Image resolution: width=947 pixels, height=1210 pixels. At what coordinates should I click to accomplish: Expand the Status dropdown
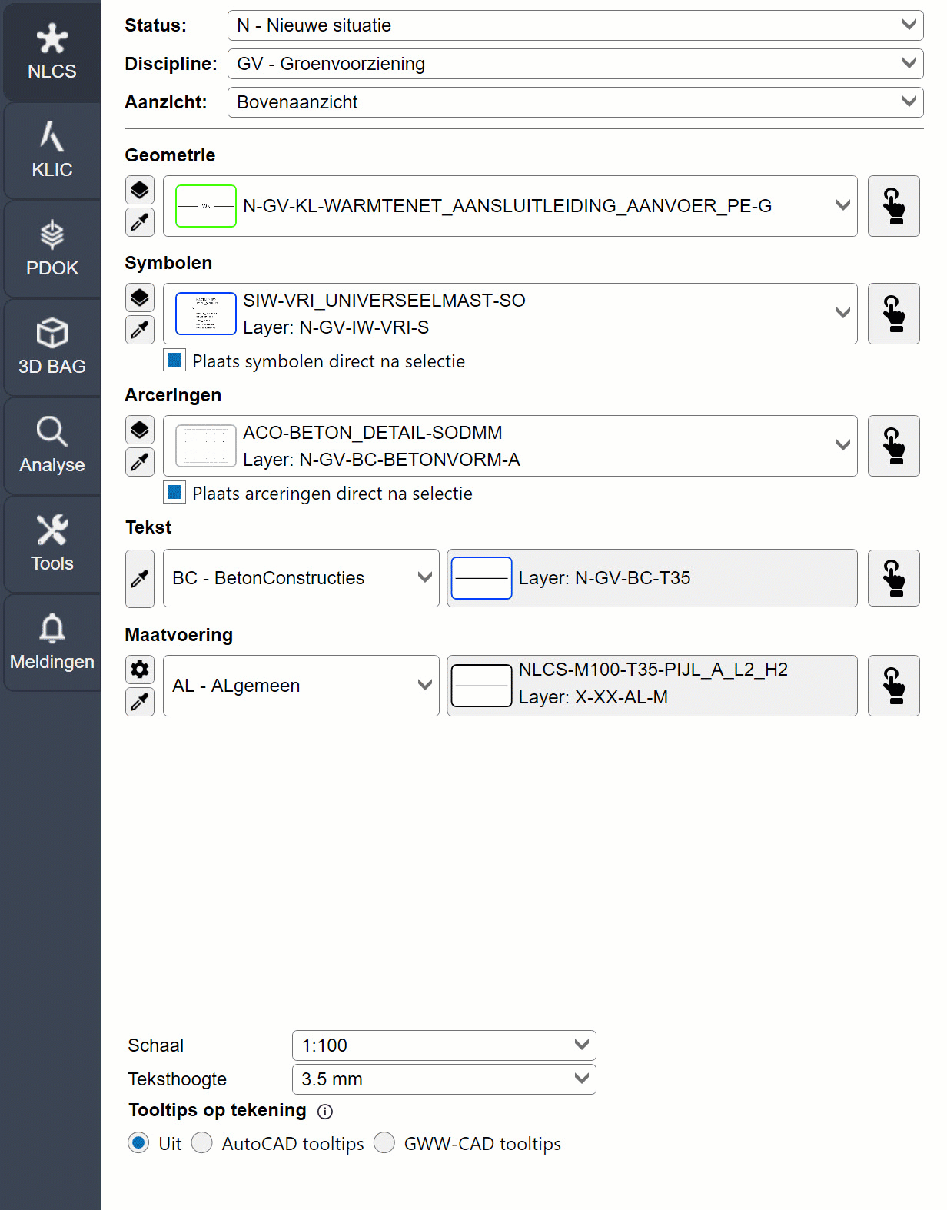pos(575,25)
